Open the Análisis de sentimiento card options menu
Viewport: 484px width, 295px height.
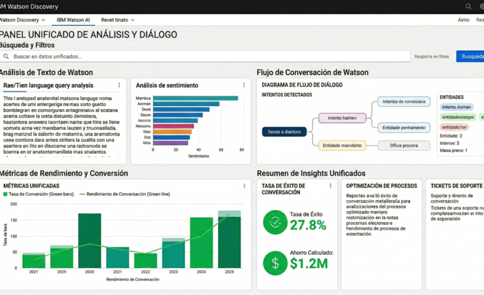[x=244, y=85]
